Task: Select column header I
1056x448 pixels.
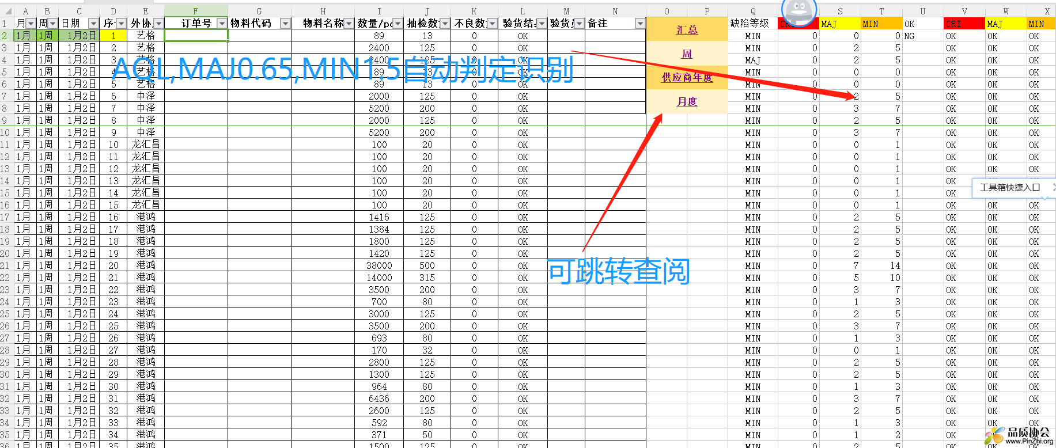Action: click(379, 11)
